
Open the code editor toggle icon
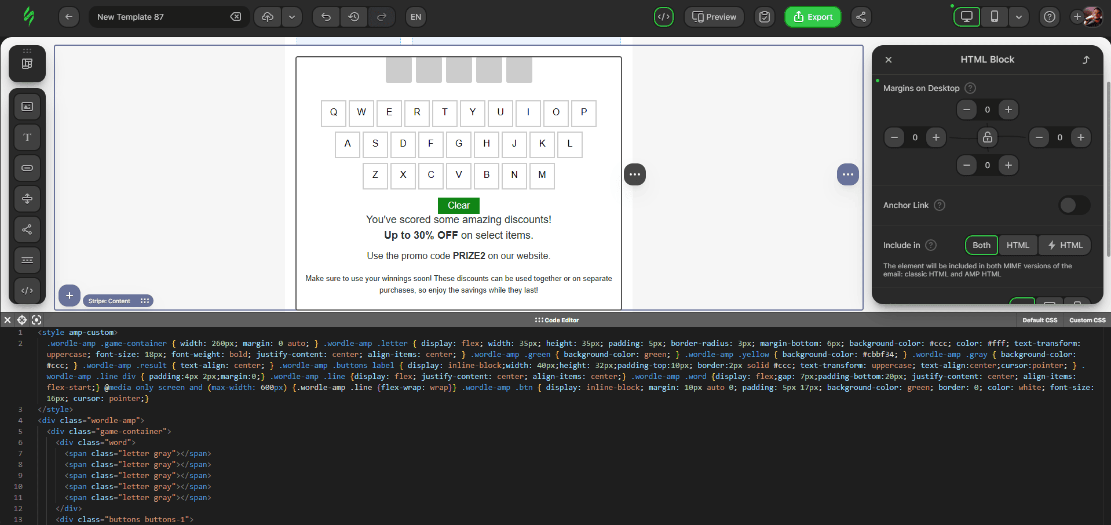click(x=663, y=17)
